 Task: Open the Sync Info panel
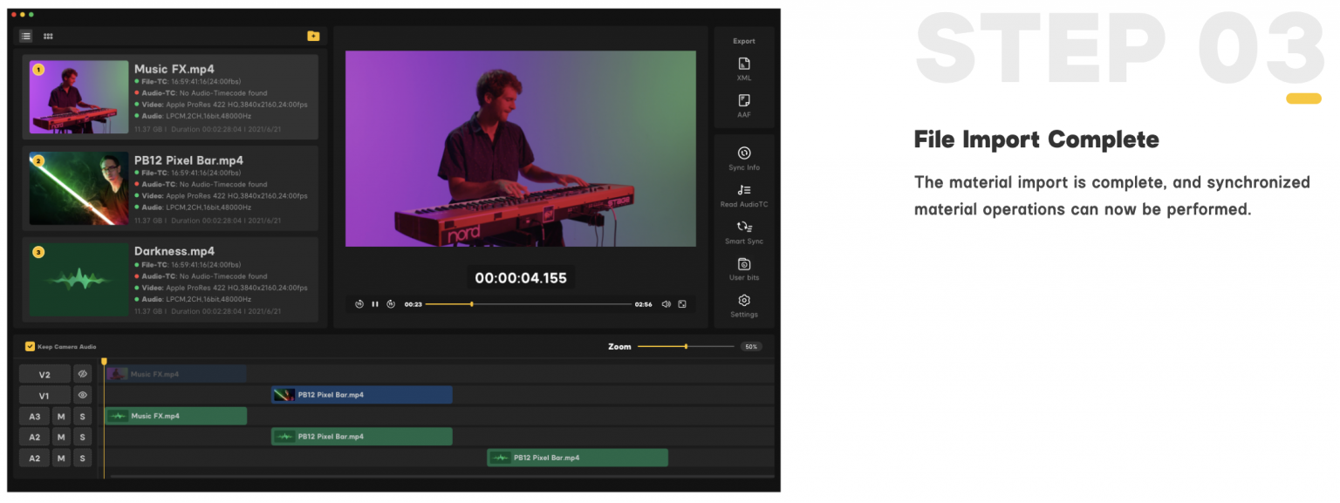(743, 157)
